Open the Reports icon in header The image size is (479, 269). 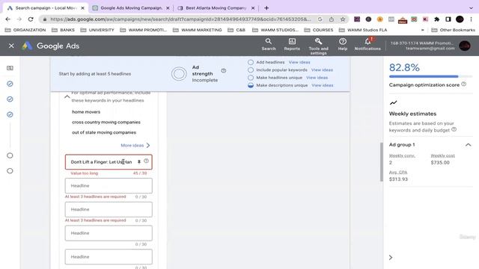click(x=292, y=45)
